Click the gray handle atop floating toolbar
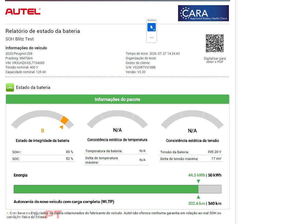 point(152,20)
